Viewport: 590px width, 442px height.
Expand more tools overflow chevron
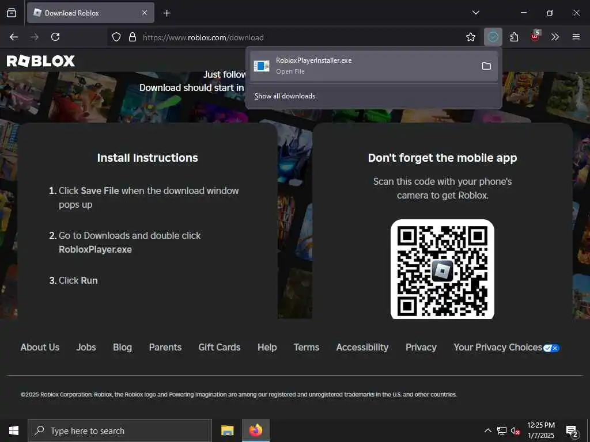pos(555,37)
